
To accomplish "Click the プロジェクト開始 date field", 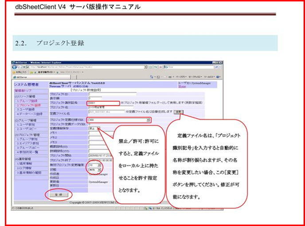I will click(x=101, y=156).
